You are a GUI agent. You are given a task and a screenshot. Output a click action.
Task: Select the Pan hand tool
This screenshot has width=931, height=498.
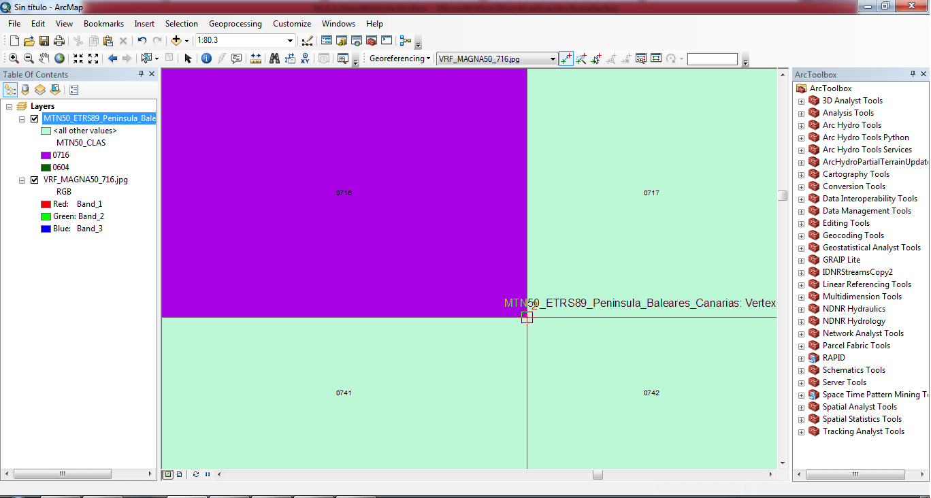[44, 59]
